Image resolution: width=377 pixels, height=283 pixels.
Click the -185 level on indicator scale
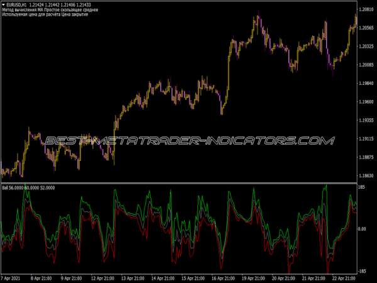pos(361,271)
